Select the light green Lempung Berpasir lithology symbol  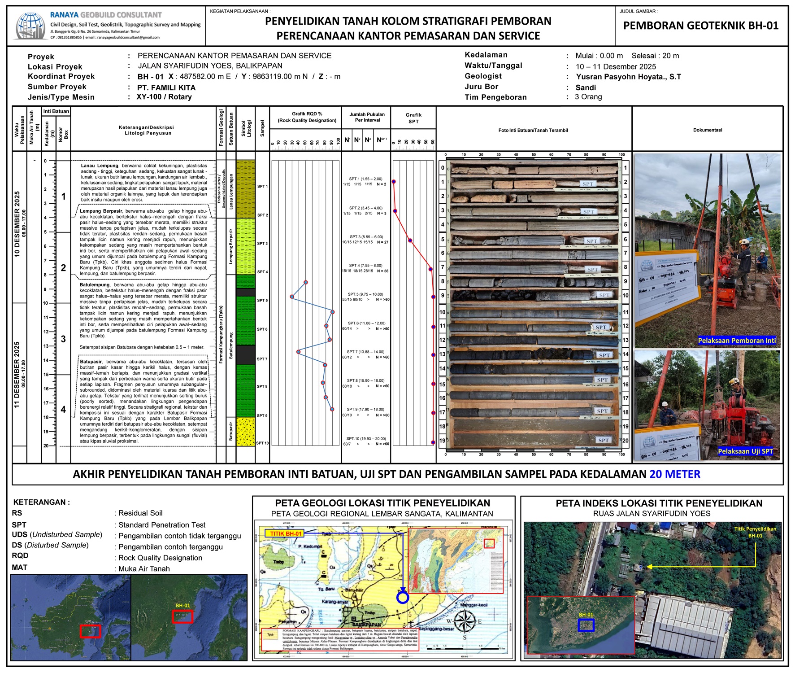245,246
